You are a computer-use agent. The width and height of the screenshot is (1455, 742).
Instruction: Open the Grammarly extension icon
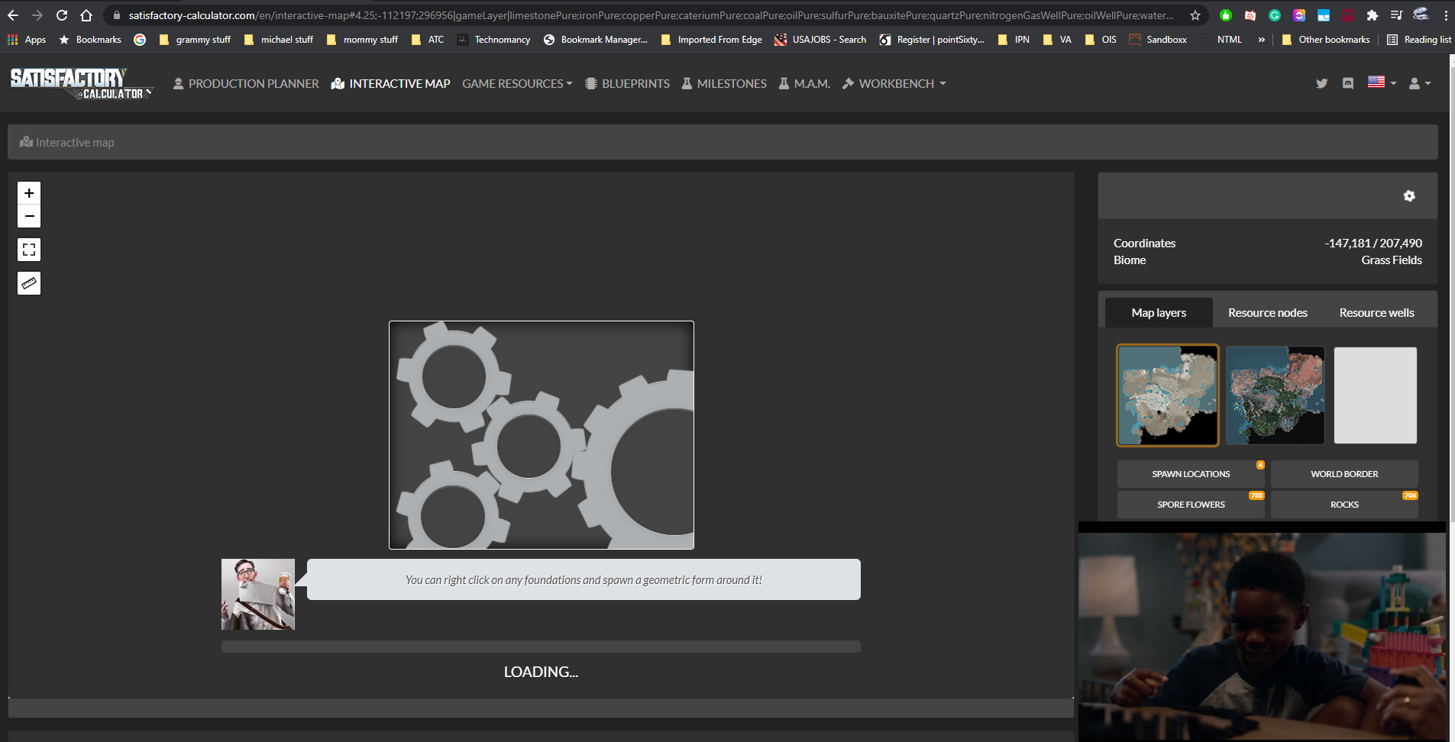pos(1275,15)
